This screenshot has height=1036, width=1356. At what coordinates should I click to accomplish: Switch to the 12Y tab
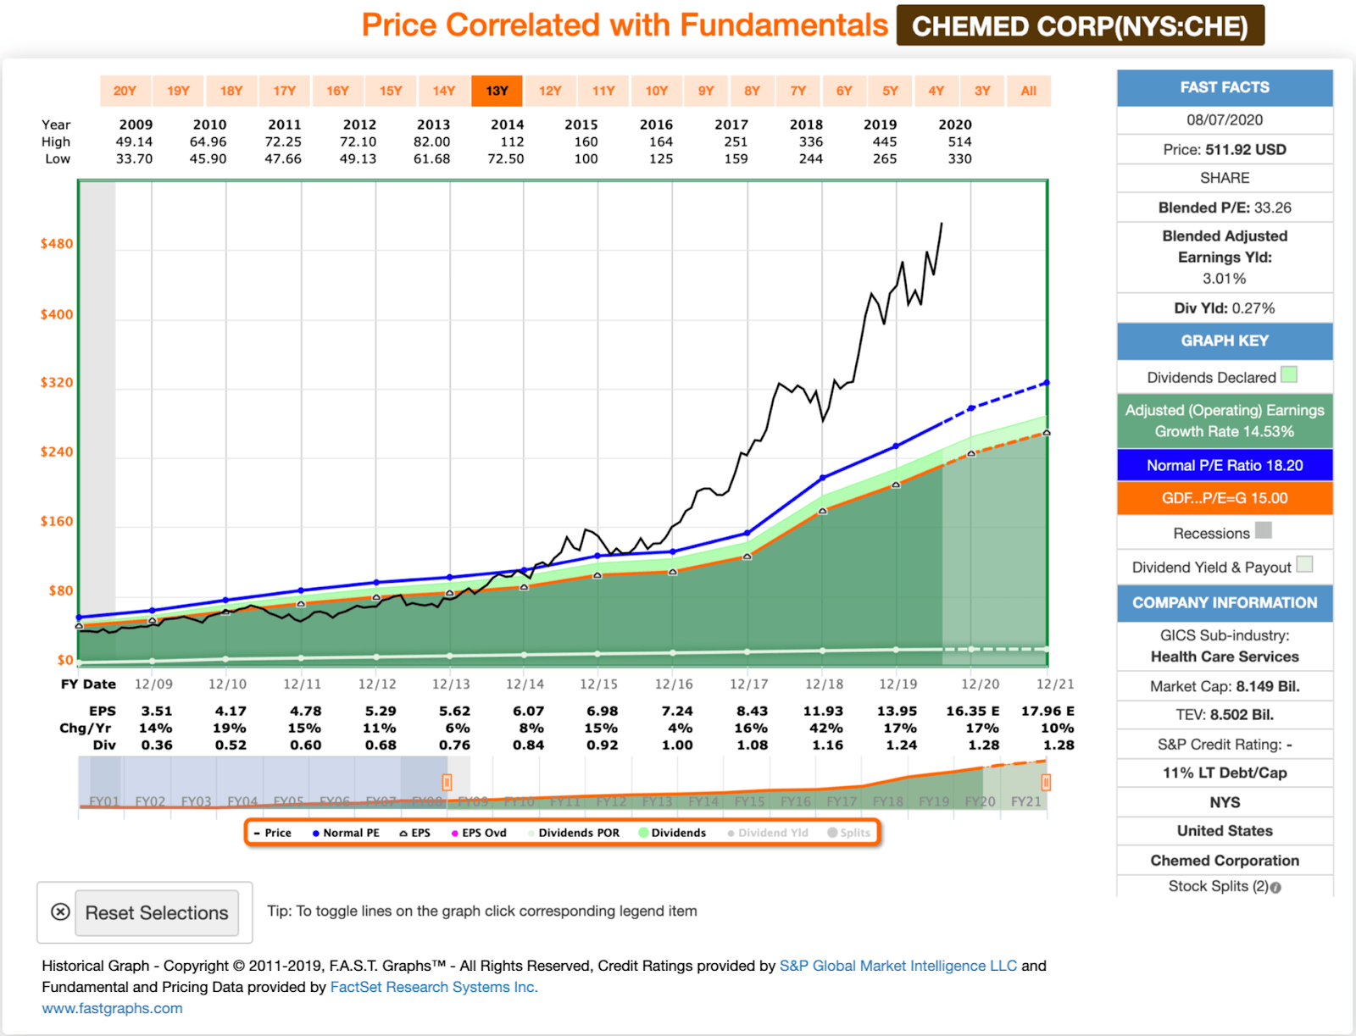550,91
